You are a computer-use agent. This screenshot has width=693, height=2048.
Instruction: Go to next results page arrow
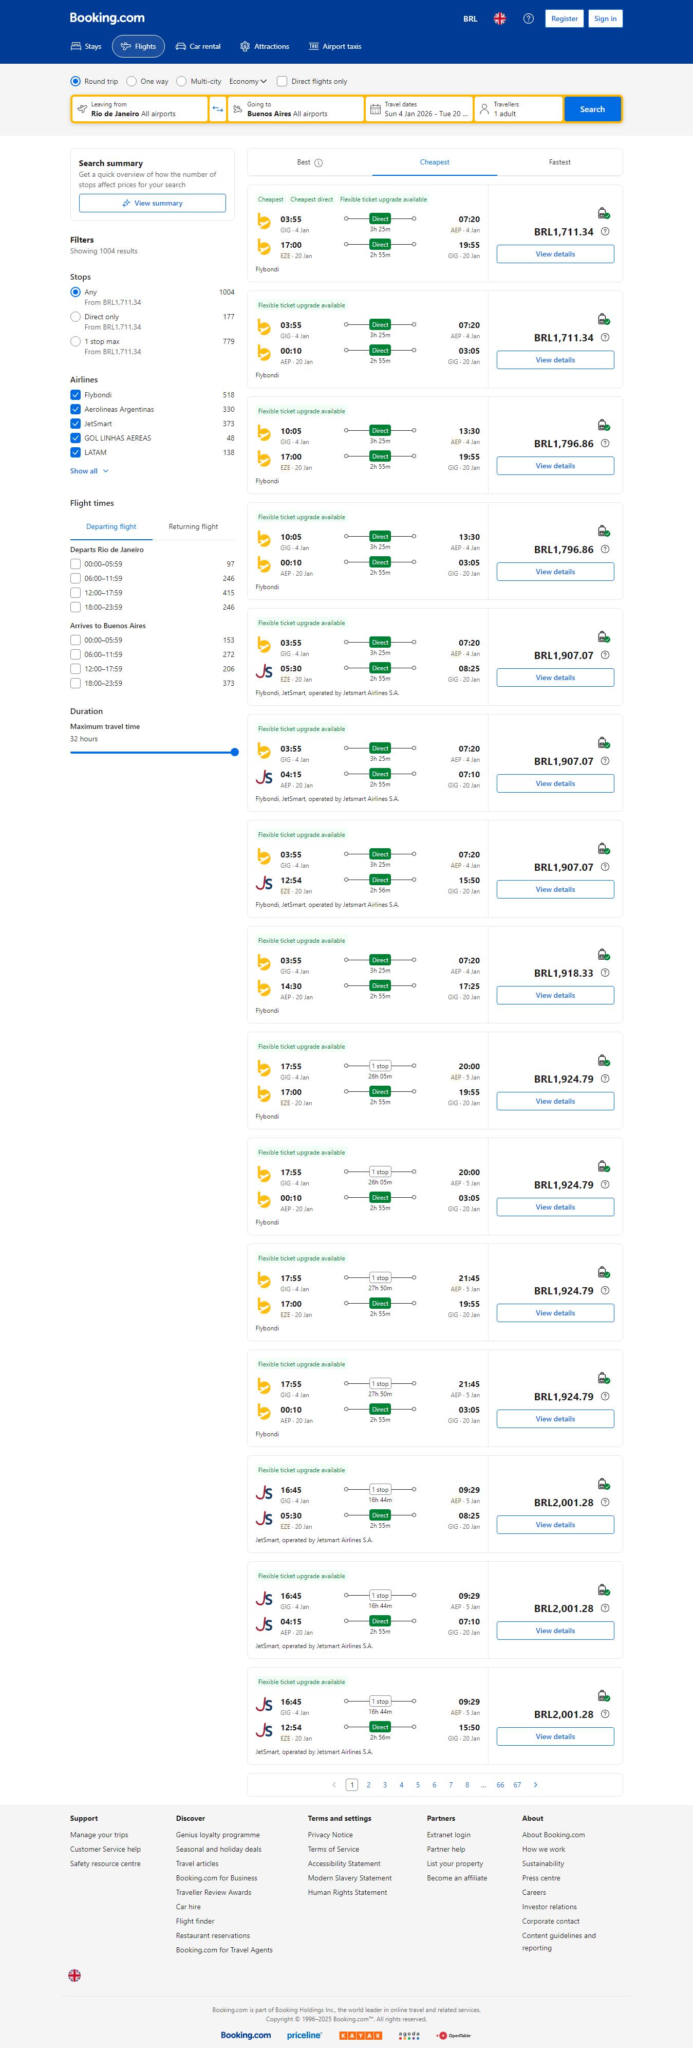tap(536, 1785)
